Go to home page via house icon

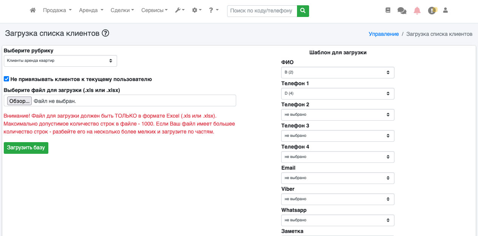click(33, 11)
